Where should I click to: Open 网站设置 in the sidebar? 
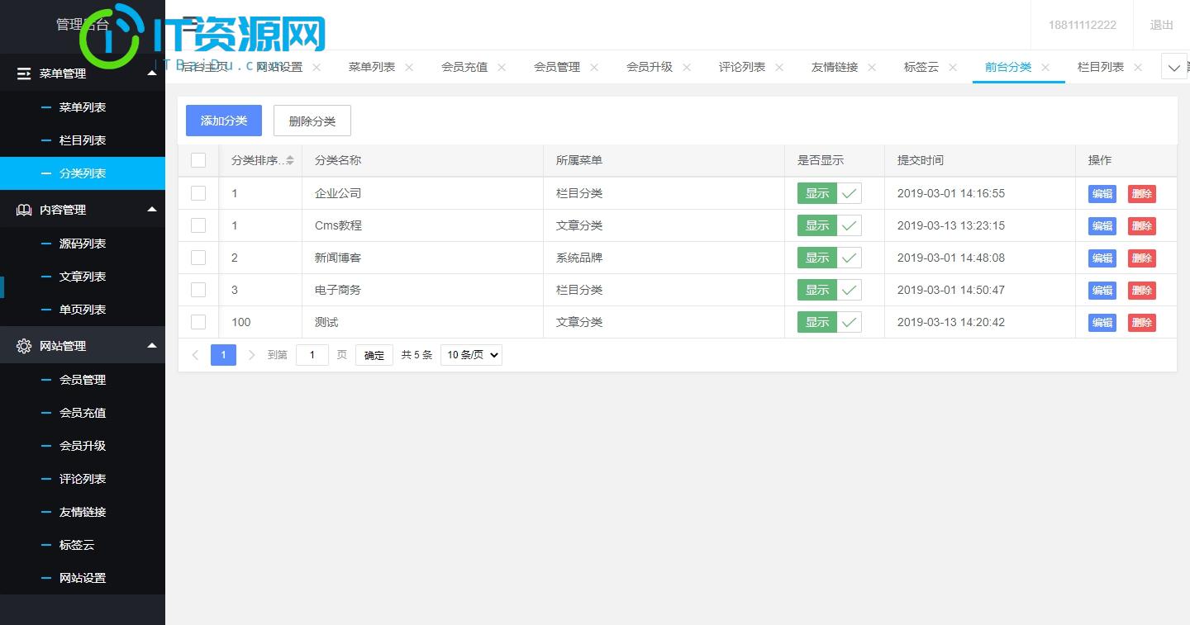click(x=83, y=578)
